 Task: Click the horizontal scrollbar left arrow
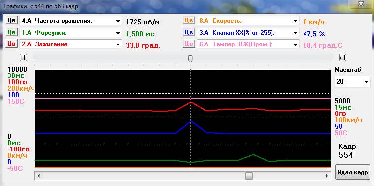click(x=38, y=176)
